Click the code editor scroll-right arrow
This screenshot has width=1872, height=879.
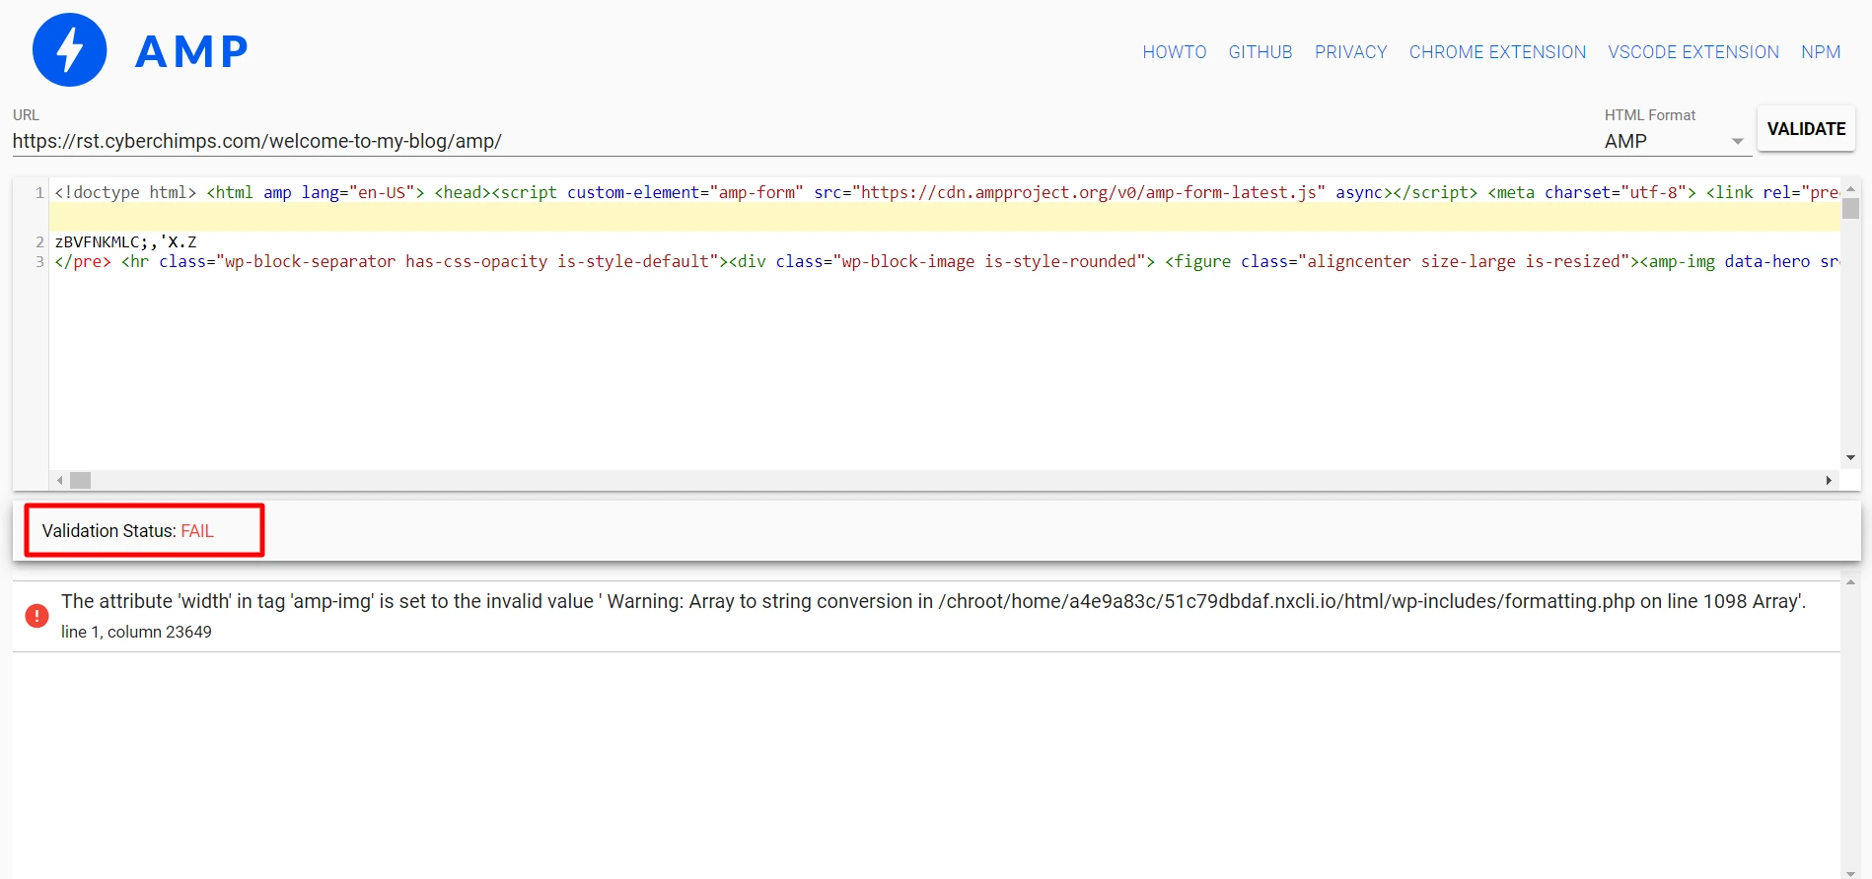coord(1829,480)
